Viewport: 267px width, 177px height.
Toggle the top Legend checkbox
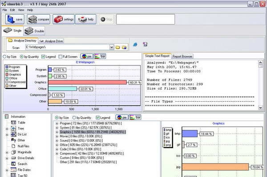(x=43, y=57)
